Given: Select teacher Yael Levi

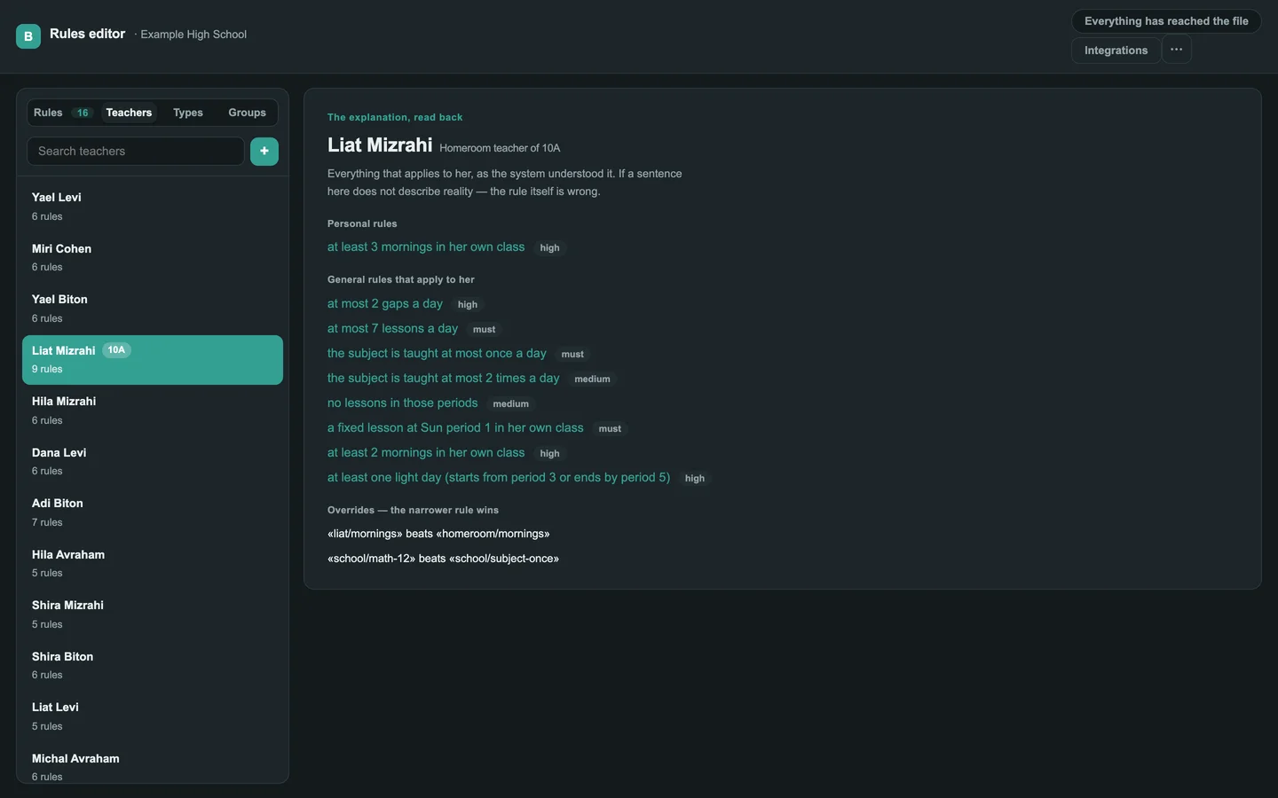Looking at the screenshot, I should pos(153,207).
